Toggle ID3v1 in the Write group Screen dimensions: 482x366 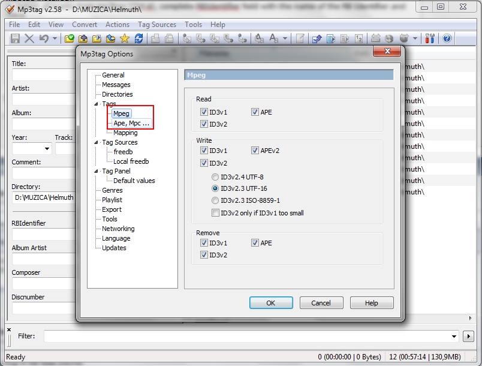[x=204, y=151]
